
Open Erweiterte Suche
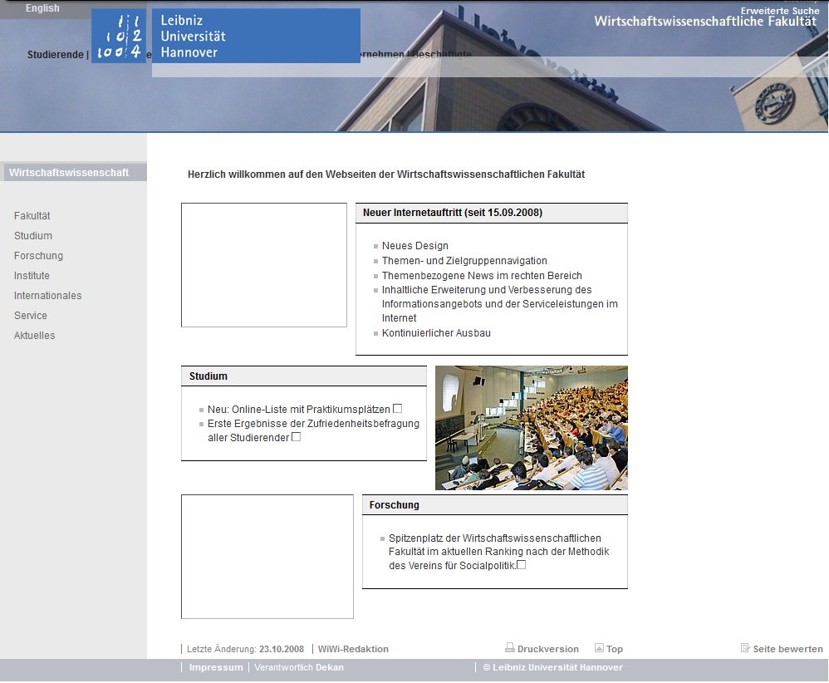[x=780, y=11]
